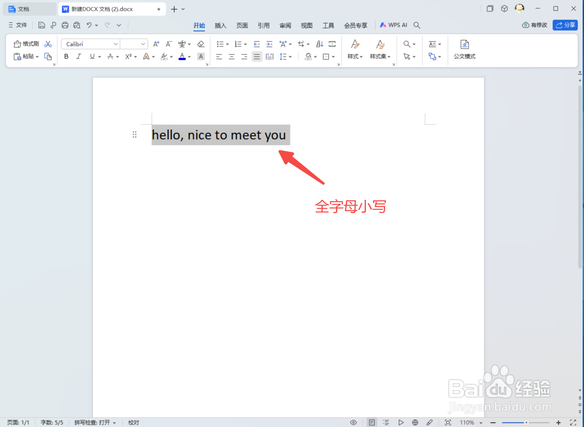Click the 有修改 (has changes) cloud status
Screen dimensions: 584x427
535,25
